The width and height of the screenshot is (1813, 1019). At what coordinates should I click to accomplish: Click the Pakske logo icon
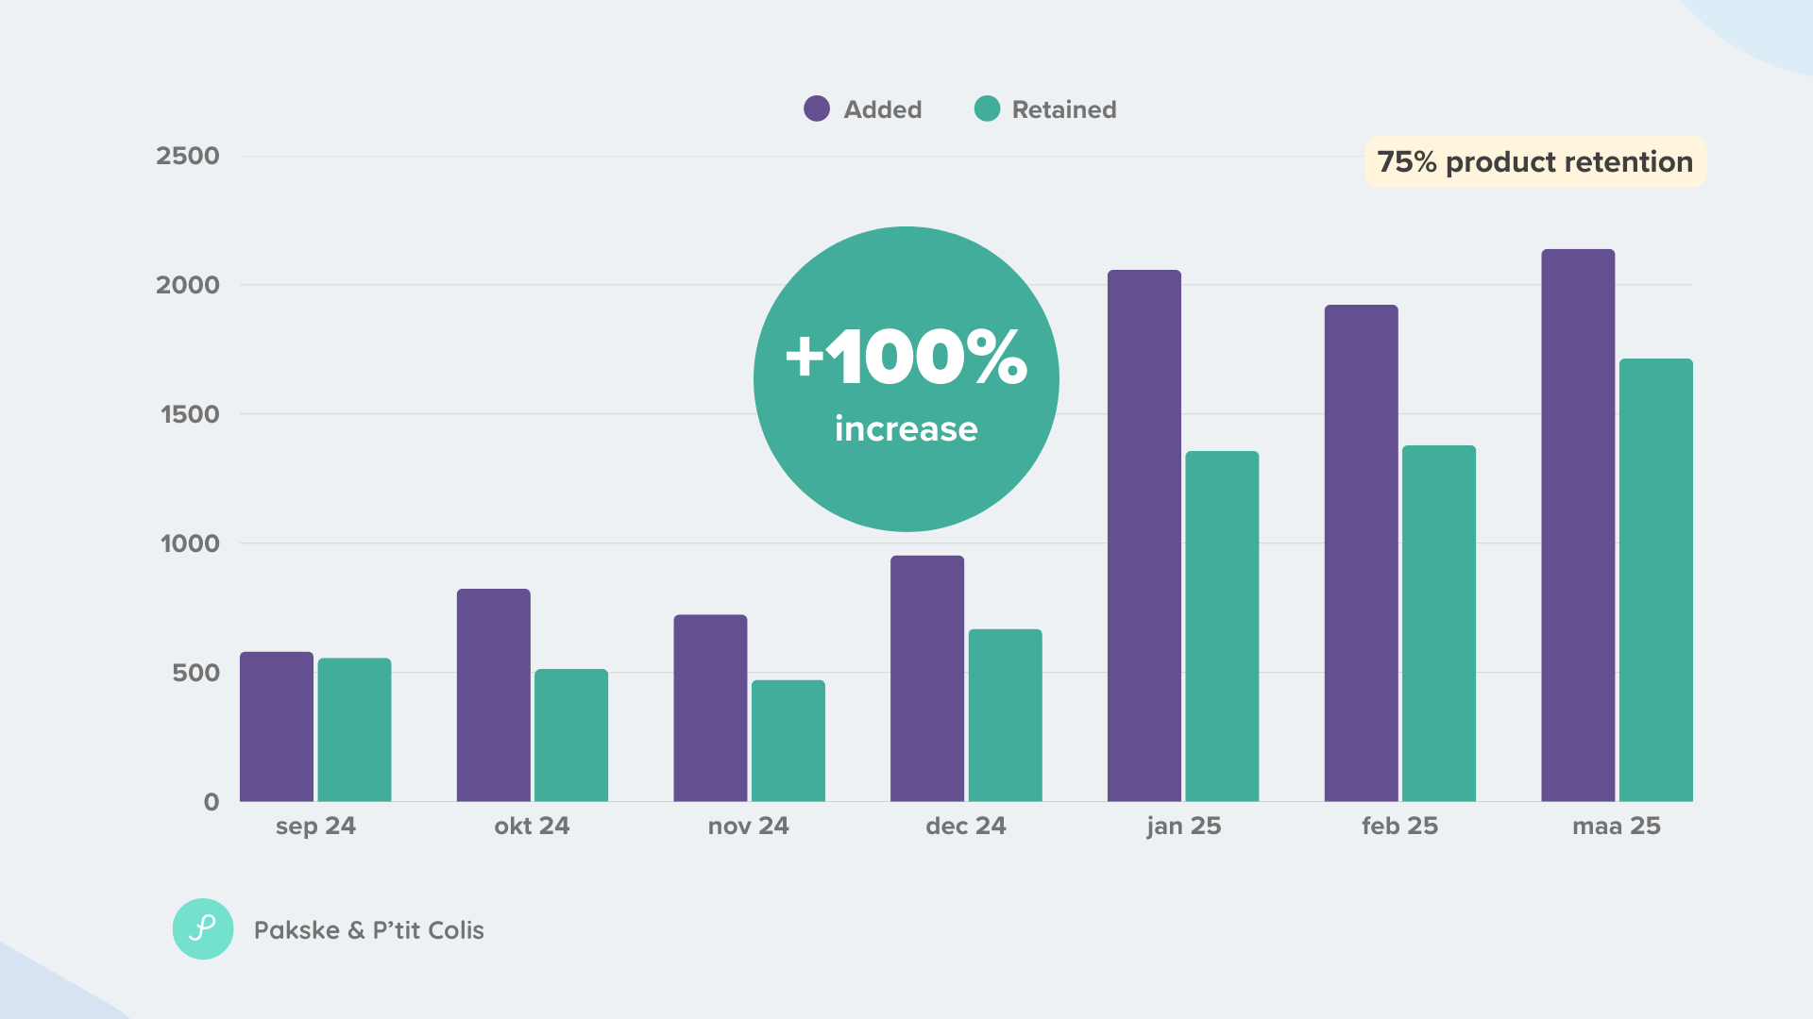[203, 928]
